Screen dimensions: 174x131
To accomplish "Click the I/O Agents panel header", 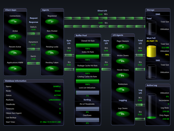I will (x=123, y=35).
